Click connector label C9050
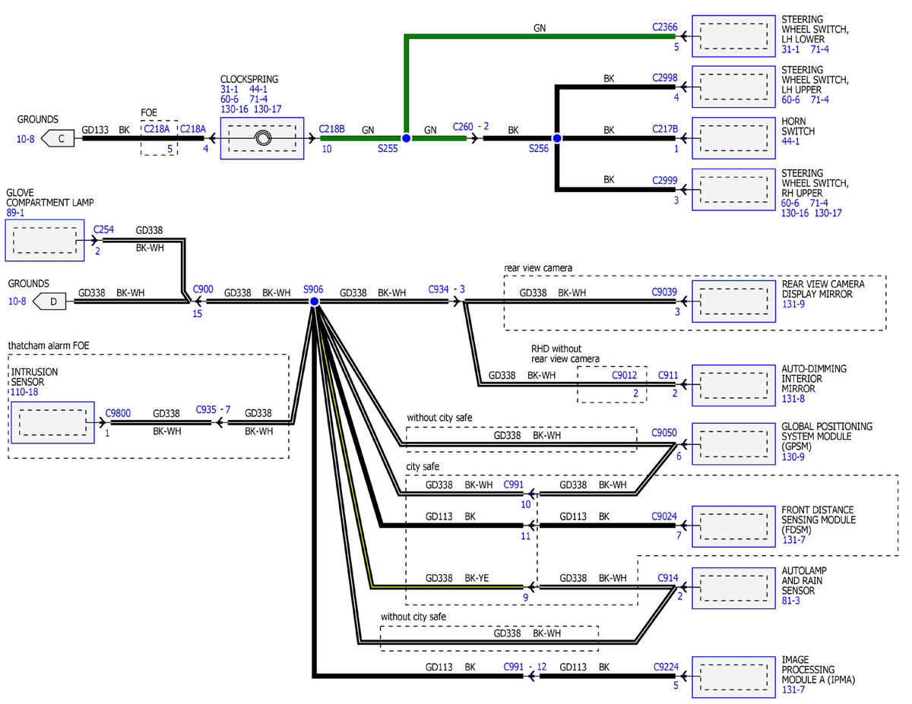Screen dimensions: 912x704 coord(665,432)
